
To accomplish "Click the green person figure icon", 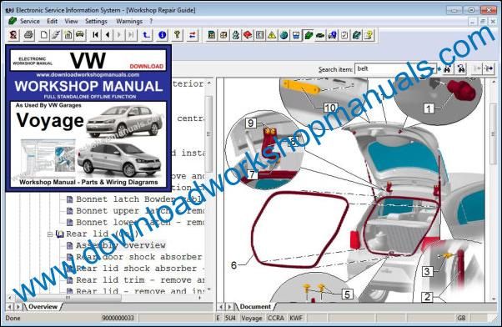I will [x=236, y=35].
